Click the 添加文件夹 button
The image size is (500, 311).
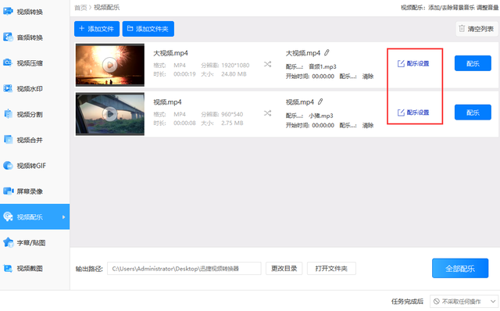pos(148,29)
